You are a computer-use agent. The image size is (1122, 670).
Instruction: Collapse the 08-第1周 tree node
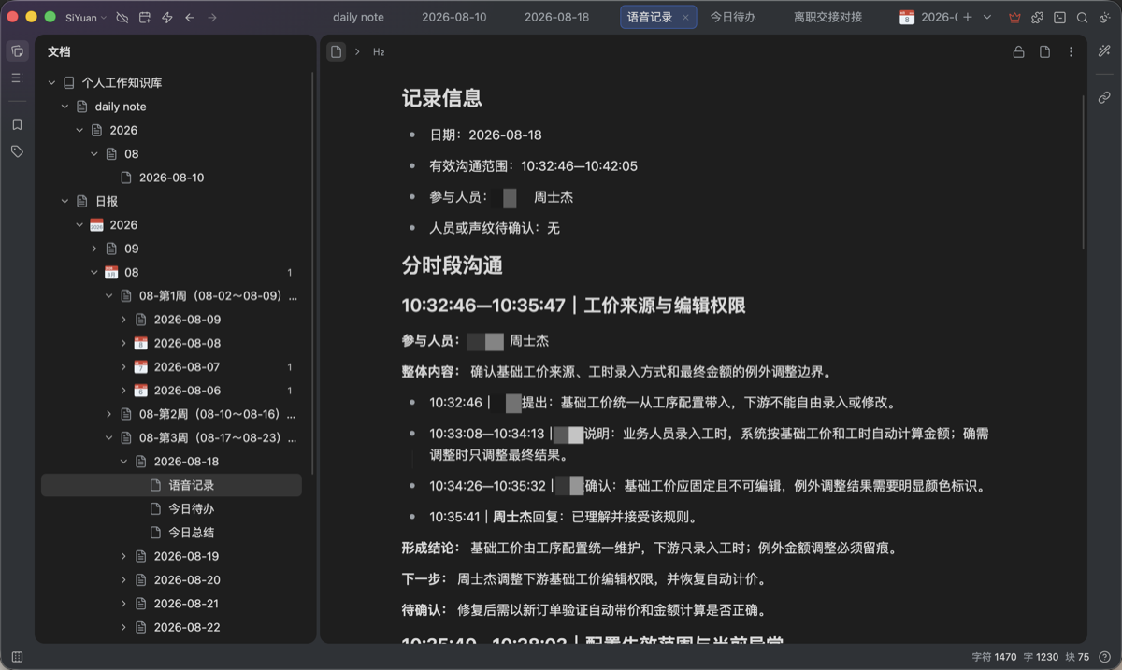109,296
